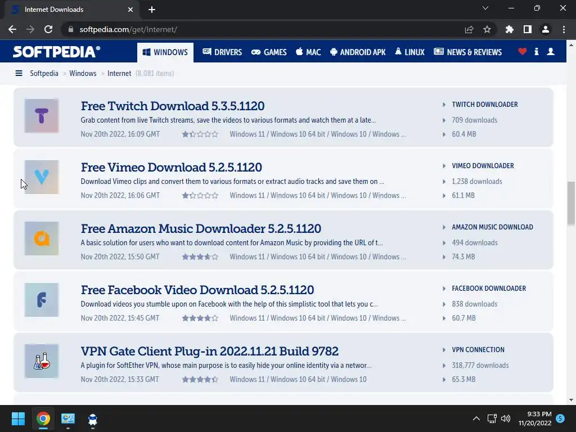Toggle the Chrome side panel icon
Image resolution: width=576 pixels, height=432 pixels.
click(528, 29)
